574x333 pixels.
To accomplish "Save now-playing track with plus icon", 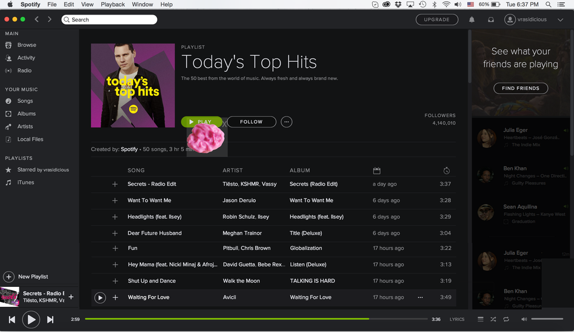I will pos(71,297).
